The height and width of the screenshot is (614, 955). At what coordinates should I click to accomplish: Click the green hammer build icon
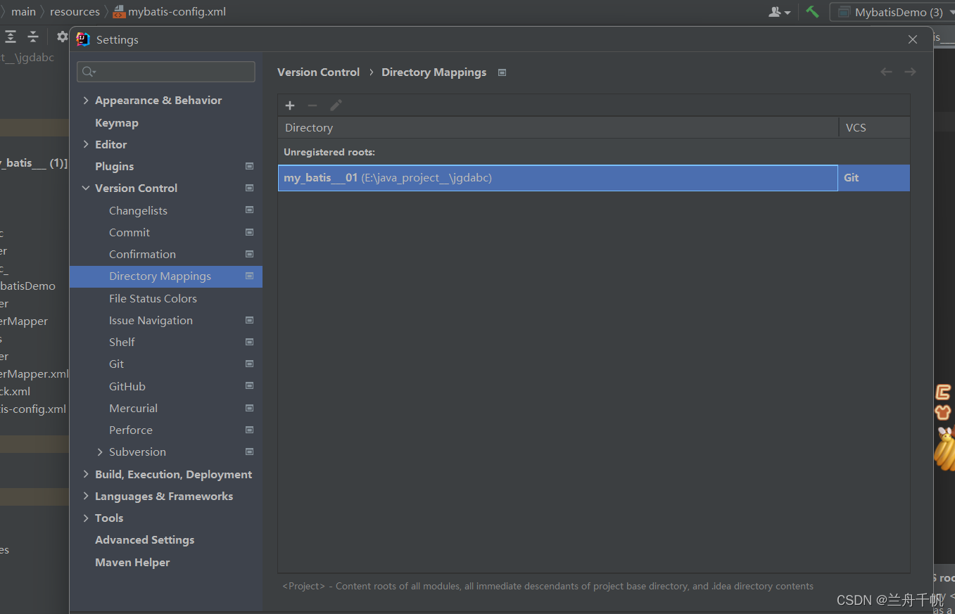(812, 12)
